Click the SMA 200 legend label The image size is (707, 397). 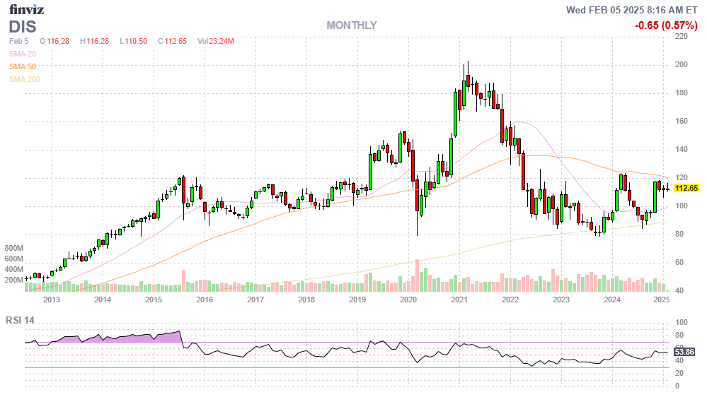[25, 79]
